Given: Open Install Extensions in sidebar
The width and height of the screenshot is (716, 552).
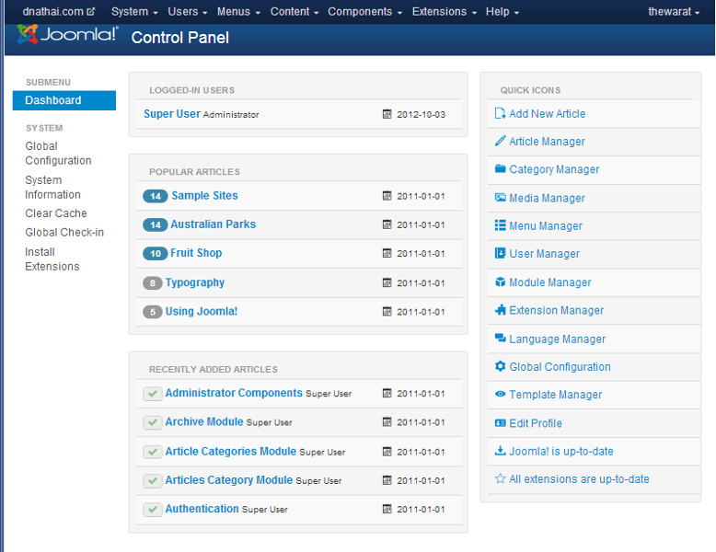Looking at the screenshot, I should point(52,259).
